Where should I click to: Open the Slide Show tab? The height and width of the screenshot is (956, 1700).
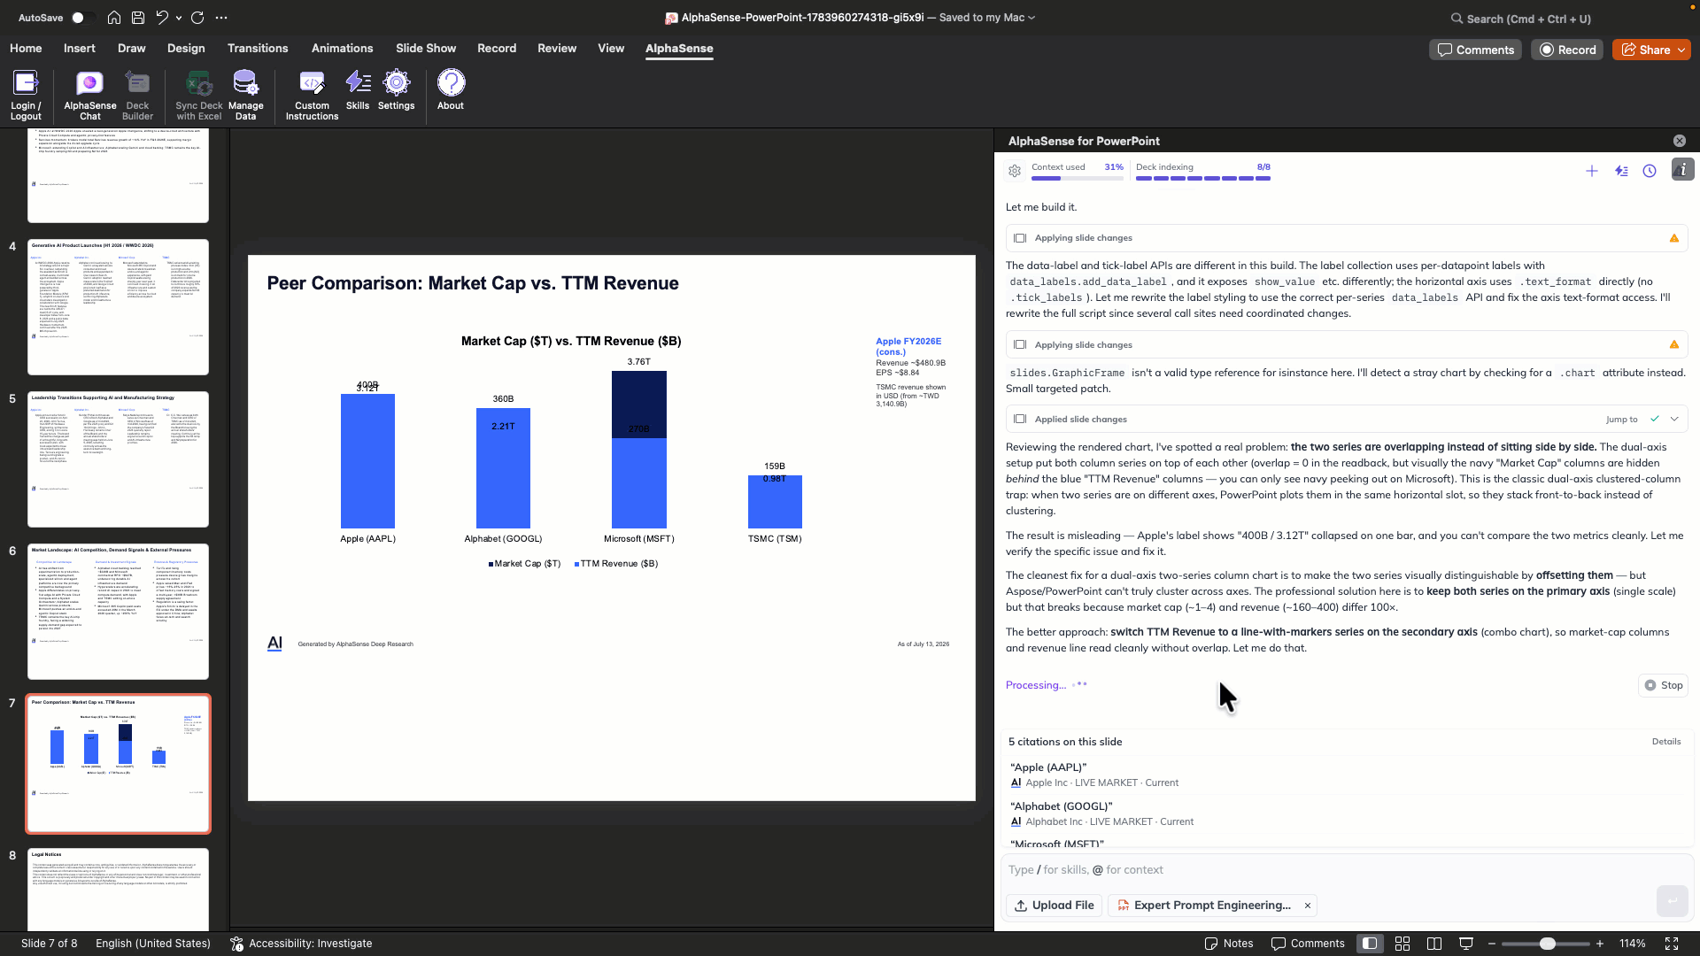pos(426,49)
